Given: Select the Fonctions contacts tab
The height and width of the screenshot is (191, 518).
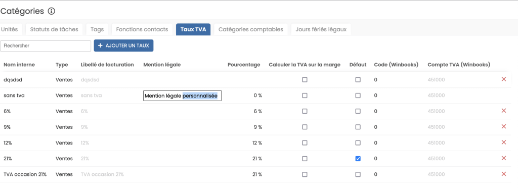Looking at the screenshot, I should (142, 29).
